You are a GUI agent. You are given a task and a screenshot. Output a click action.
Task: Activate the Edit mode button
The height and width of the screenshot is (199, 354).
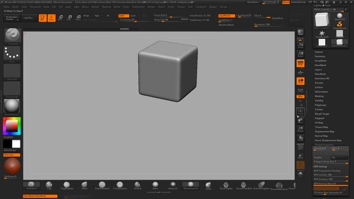pyautogui.click(x=43, y=18)
